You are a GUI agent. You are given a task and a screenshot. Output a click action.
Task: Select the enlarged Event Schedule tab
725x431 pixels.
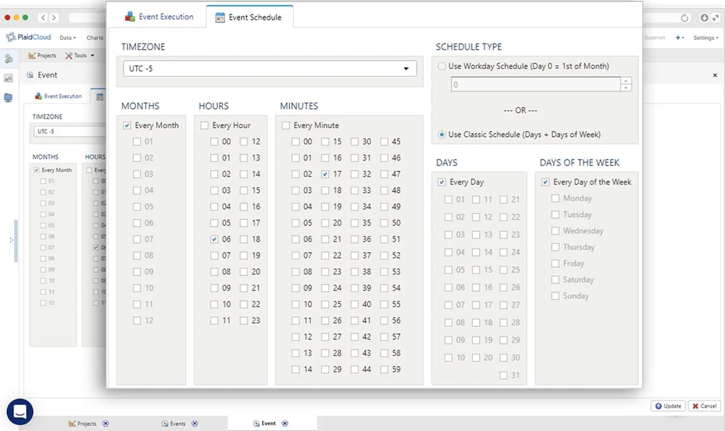tap(250, 17)
